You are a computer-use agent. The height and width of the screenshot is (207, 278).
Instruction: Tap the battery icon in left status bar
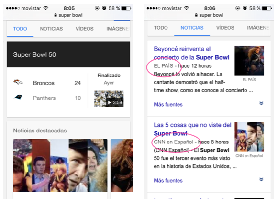[x=126, y=8]
